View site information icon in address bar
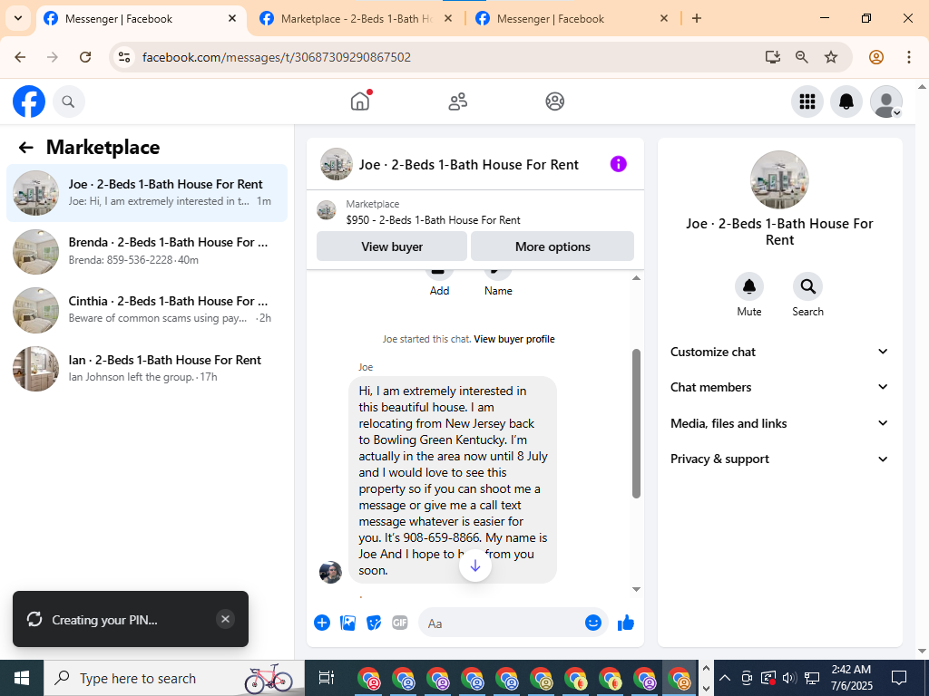 [123, 57]
